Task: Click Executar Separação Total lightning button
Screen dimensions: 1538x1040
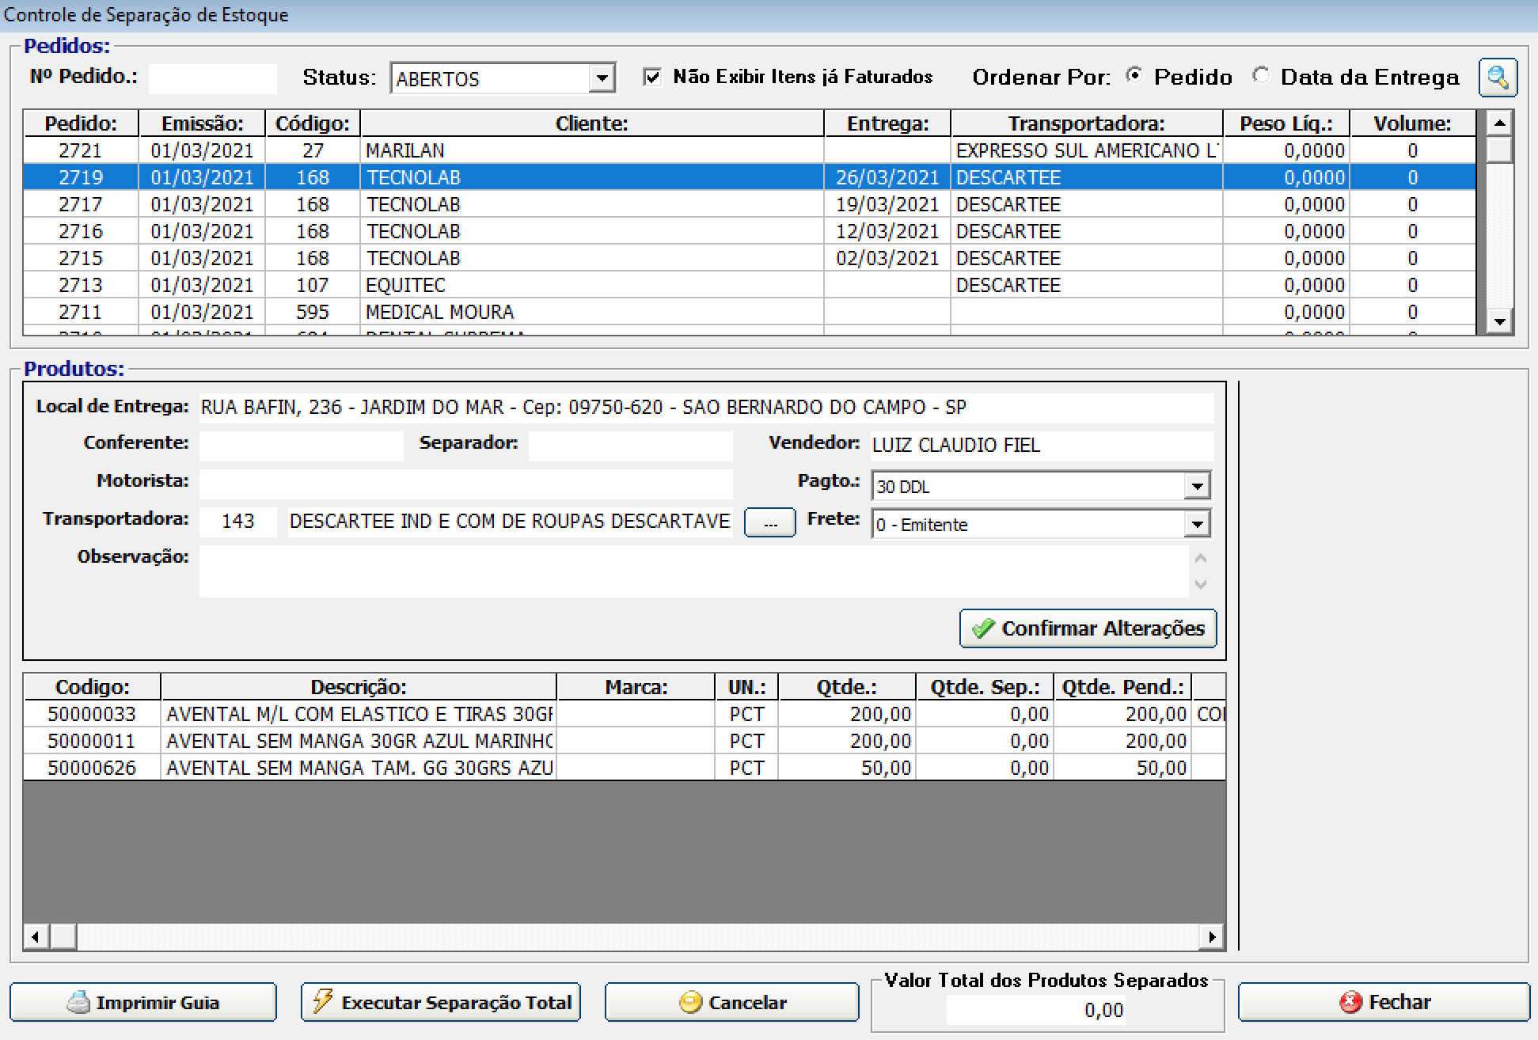Action: pyautogui.click(x=441, y=1002)
